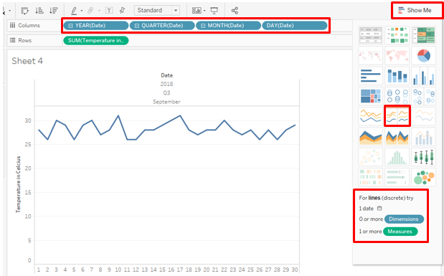Viewport: 444px width, 276px height.
Task: Choose the discrete area chart type
Action: tap(397, 136)
